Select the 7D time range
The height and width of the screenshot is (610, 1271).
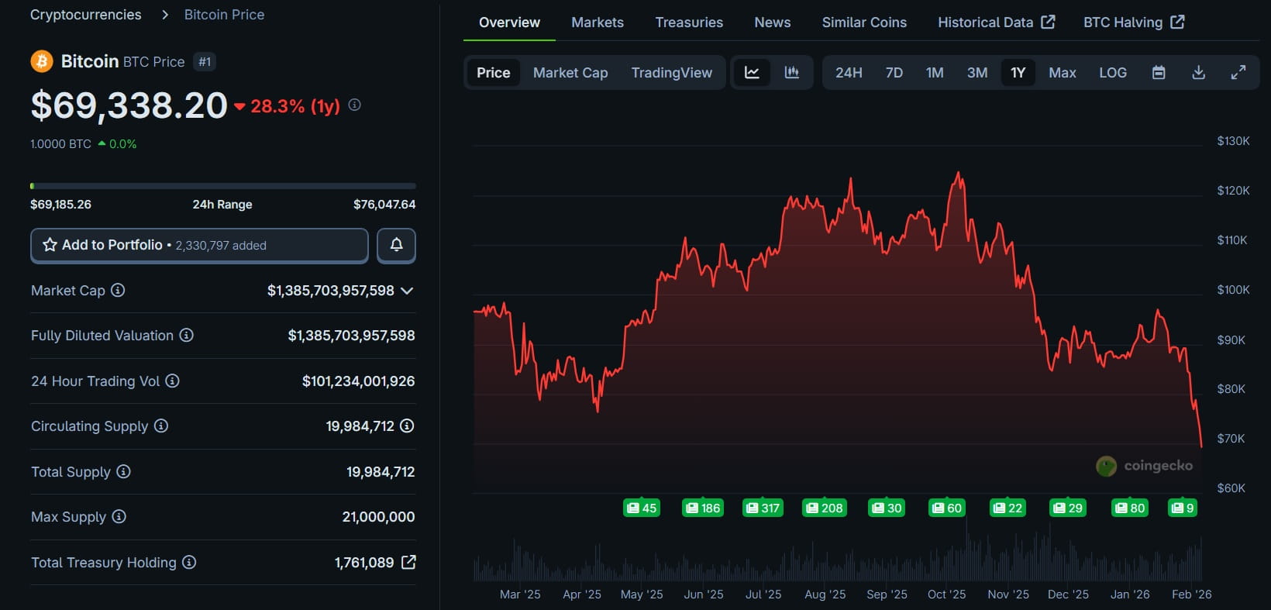point(894,72)
